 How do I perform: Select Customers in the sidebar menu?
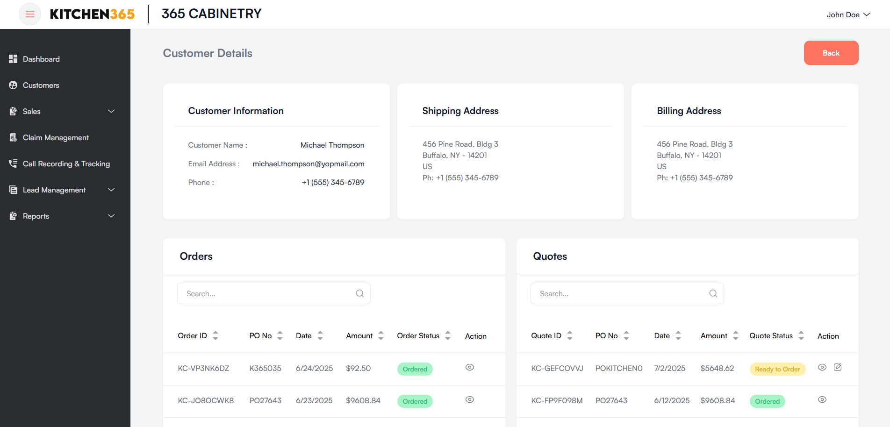[40, 85]
